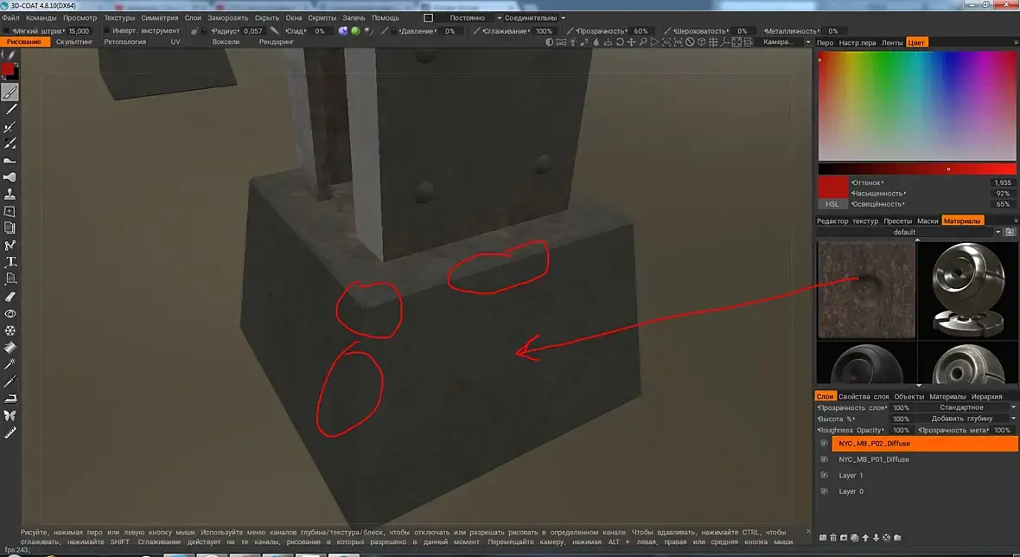Click the trash icon to delete layer

point(833,537)
